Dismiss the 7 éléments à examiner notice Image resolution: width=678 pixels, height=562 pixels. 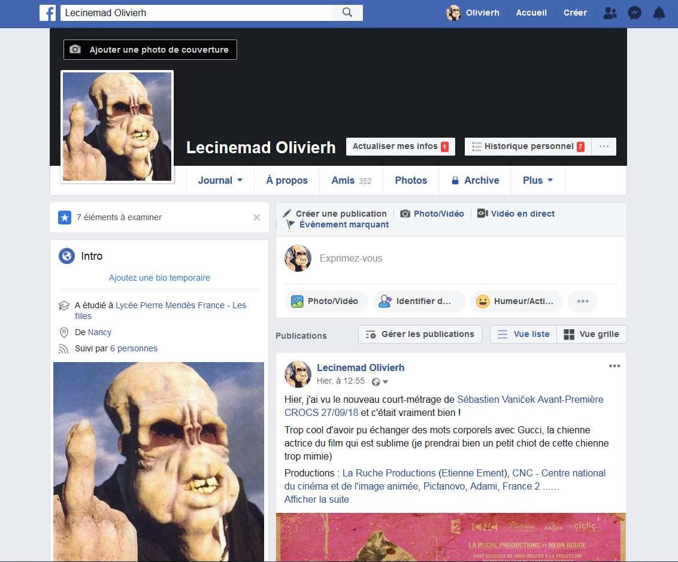(x=257, y=218)
